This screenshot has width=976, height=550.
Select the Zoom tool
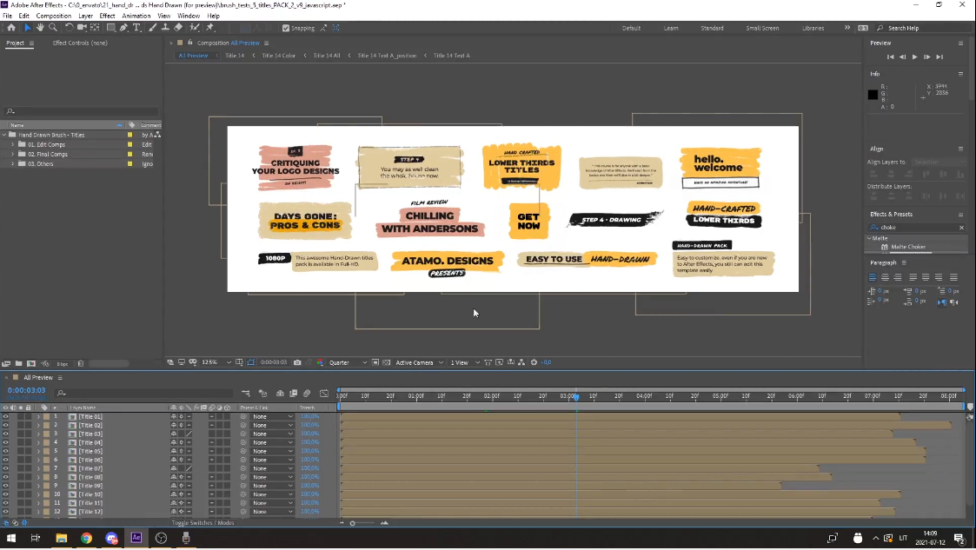coord(53,27)
